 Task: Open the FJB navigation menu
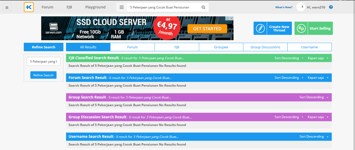tap(69, 7)
